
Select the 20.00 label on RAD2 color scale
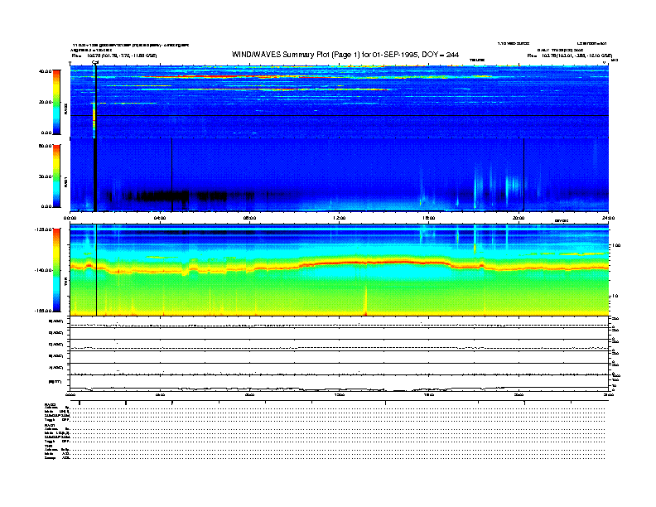45,102
